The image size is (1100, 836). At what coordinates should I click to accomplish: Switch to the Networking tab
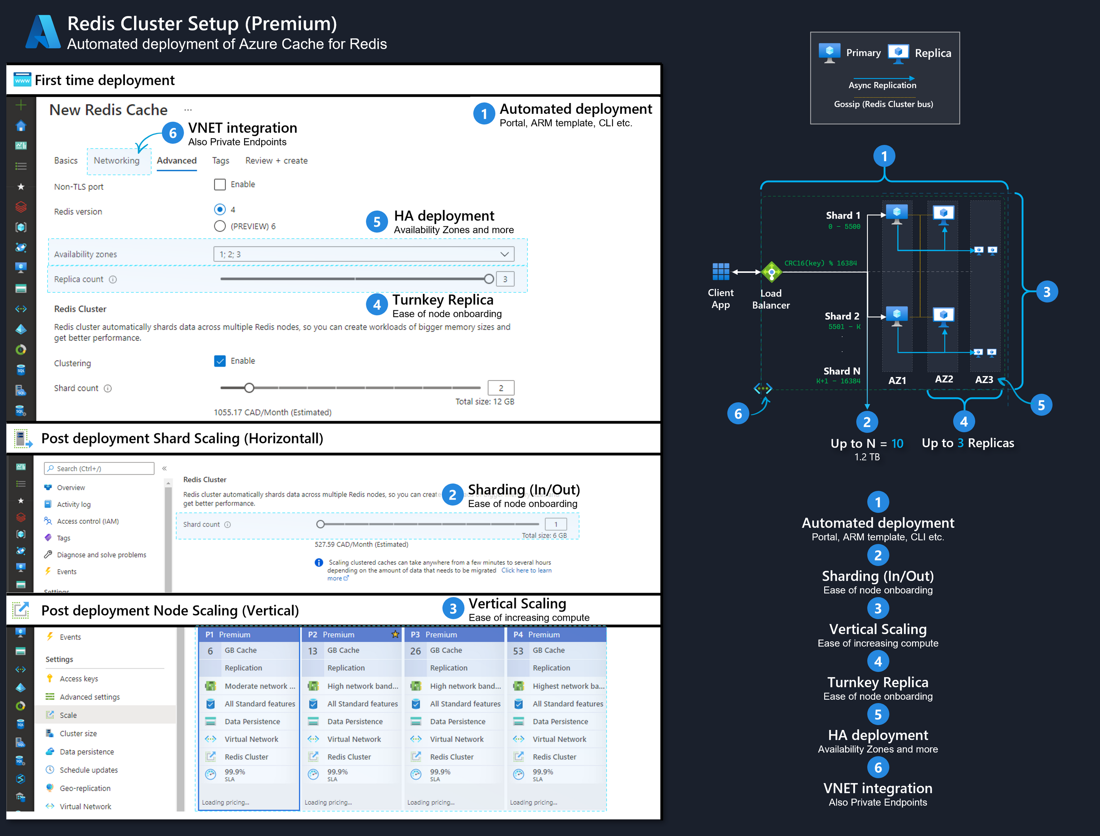(x=118, y=160)
